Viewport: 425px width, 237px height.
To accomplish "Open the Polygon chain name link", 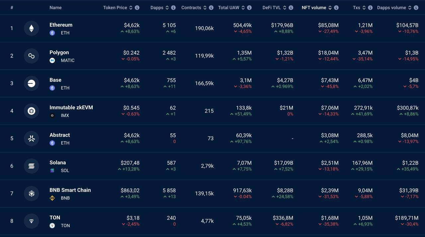I will coord(59,52).
